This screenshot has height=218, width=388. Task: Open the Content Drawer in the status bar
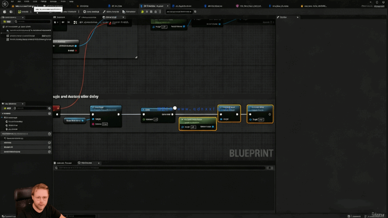(9, 216)
